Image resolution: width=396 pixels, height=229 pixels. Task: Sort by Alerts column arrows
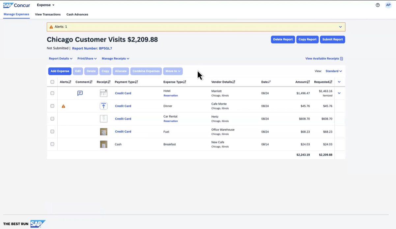tap(70, 82)
